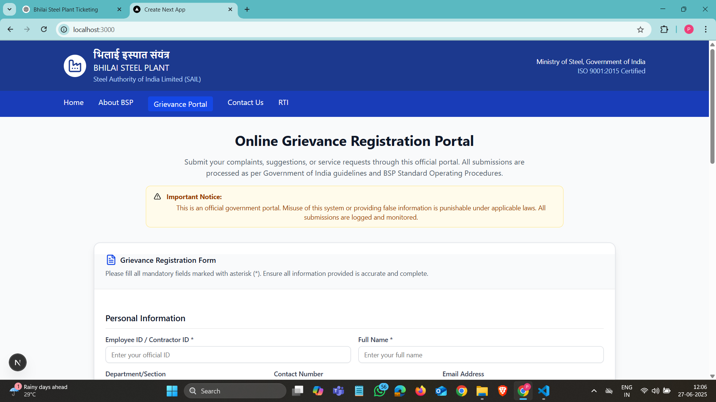The height and width of the screenshot is (402, 716).
Task: Open the volume speaker tray icon
Action: (x=655, y=391)
